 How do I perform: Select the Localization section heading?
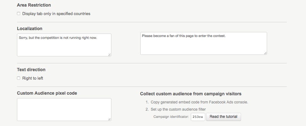pyautogui.click(x=30, y=29)
